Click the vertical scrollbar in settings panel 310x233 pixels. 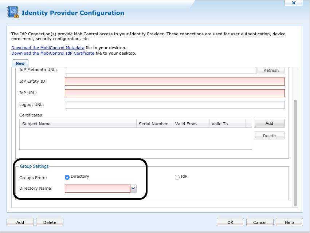tap(295, 153)
